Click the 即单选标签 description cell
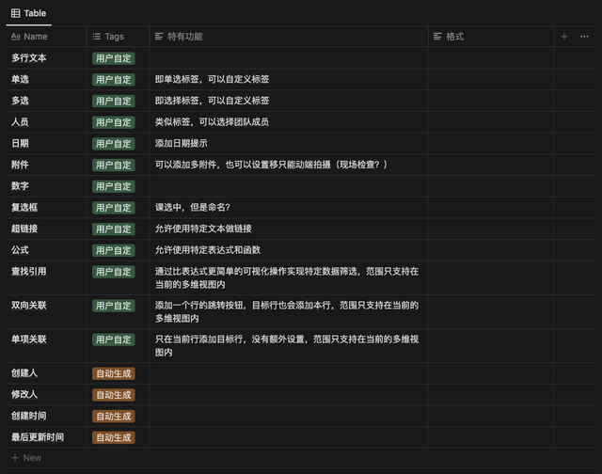Image resolution: width=602 pixels, height=474 pixels. (x=289, y=79)
